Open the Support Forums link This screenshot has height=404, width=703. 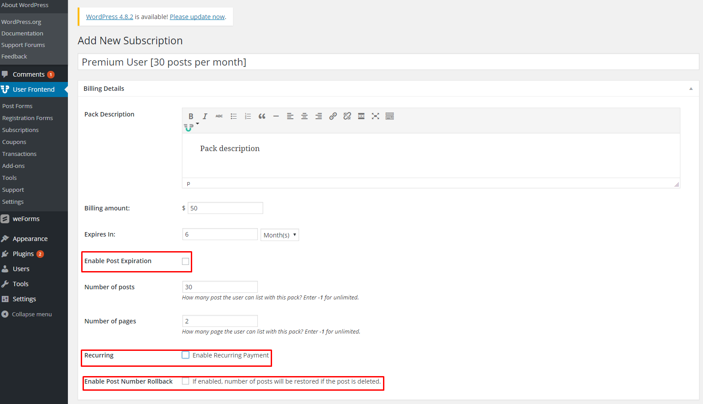click(23, 45)
